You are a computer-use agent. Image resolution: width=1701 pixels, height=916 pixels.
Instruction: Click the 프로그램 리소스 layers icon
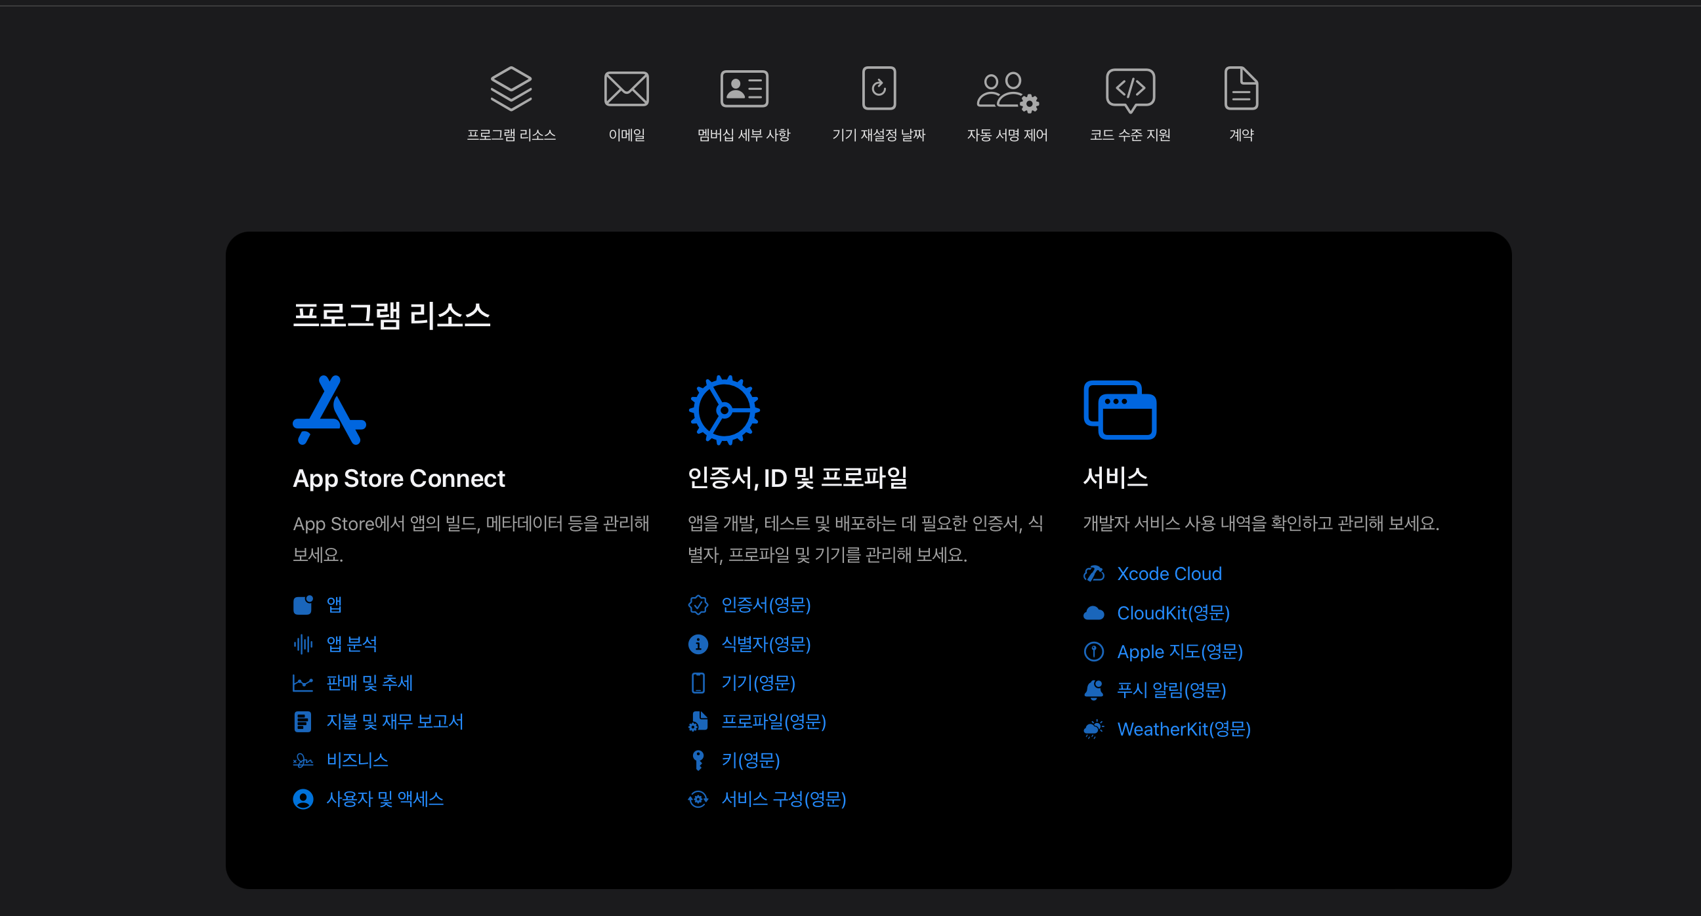click(511, 89)
